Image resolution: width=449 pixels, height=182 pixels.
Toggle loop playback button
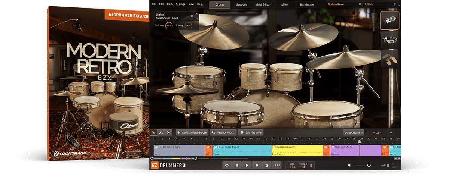227,165
